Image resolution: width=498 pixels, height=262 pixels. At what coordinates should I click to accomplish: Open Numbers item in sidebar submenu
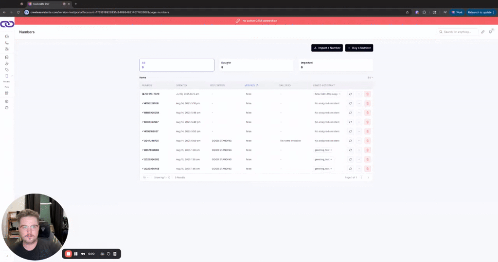pyautogui.click(x=7, y=82)
